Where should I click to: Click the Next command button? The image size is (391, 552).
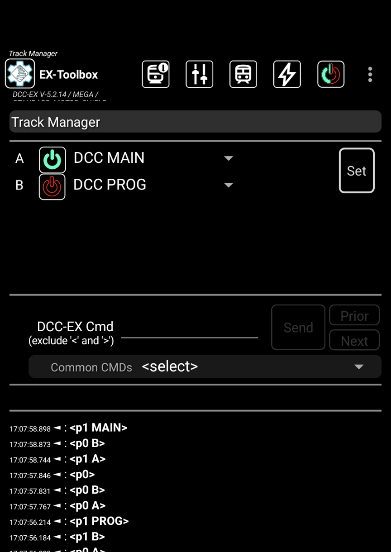click(354, 340)
